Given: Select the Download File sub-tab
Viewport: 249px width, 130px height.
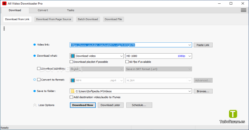Looking at the screenshot, I should pos(113,19).
